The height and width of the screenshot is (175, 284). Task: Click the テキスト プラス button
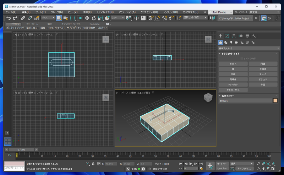(x=233, y=90)
